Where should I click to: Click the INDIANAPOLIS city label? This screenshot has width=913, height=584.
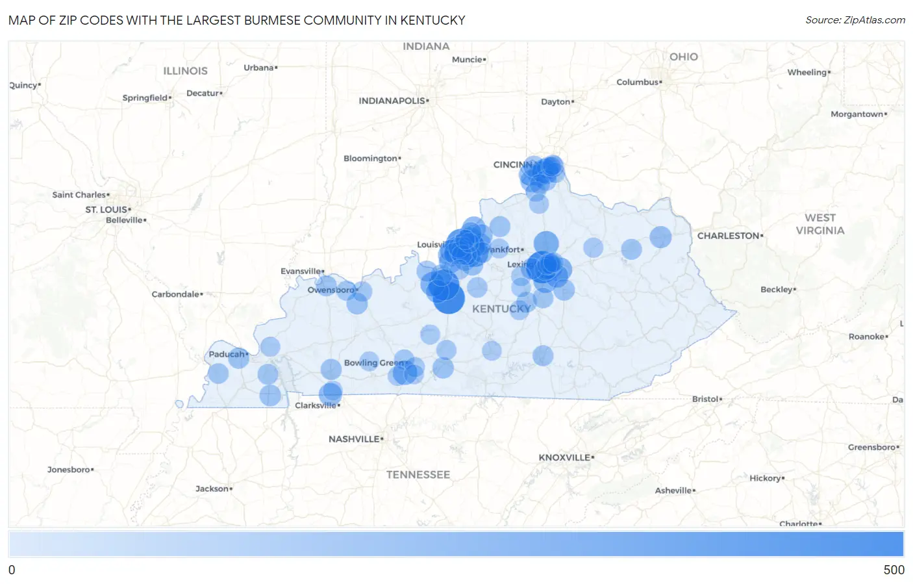(x=392, y=101)
